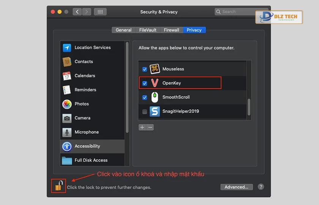Select Location Services text label
Viewport: 319px width, 205px height.
[x=93, y=47]
